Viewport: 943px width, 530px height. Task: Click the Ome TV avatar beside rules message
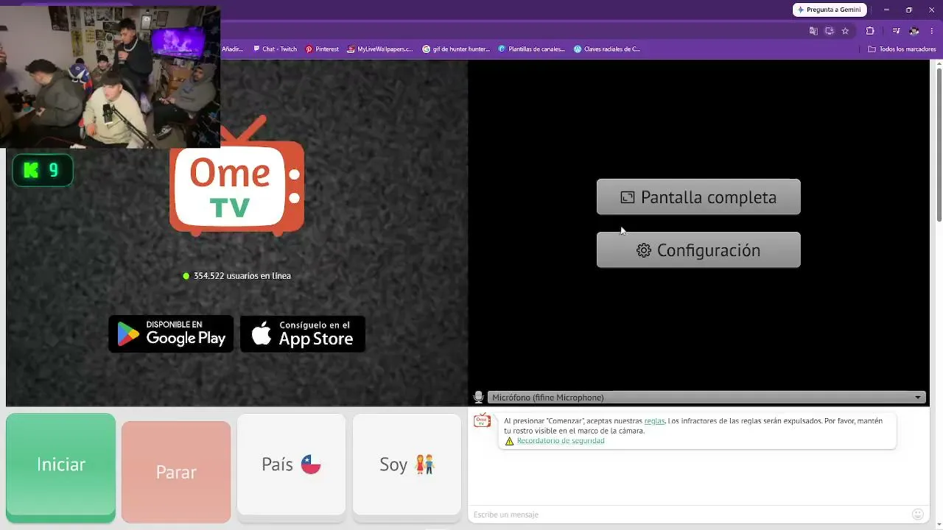tap(482, 421)
